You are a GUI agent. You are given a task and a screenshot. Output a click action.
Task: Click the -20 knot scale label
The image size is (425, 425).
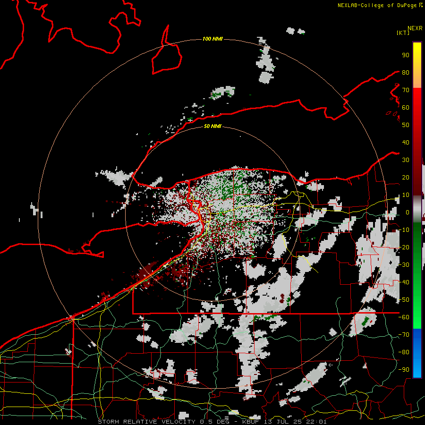pos(404,247)
